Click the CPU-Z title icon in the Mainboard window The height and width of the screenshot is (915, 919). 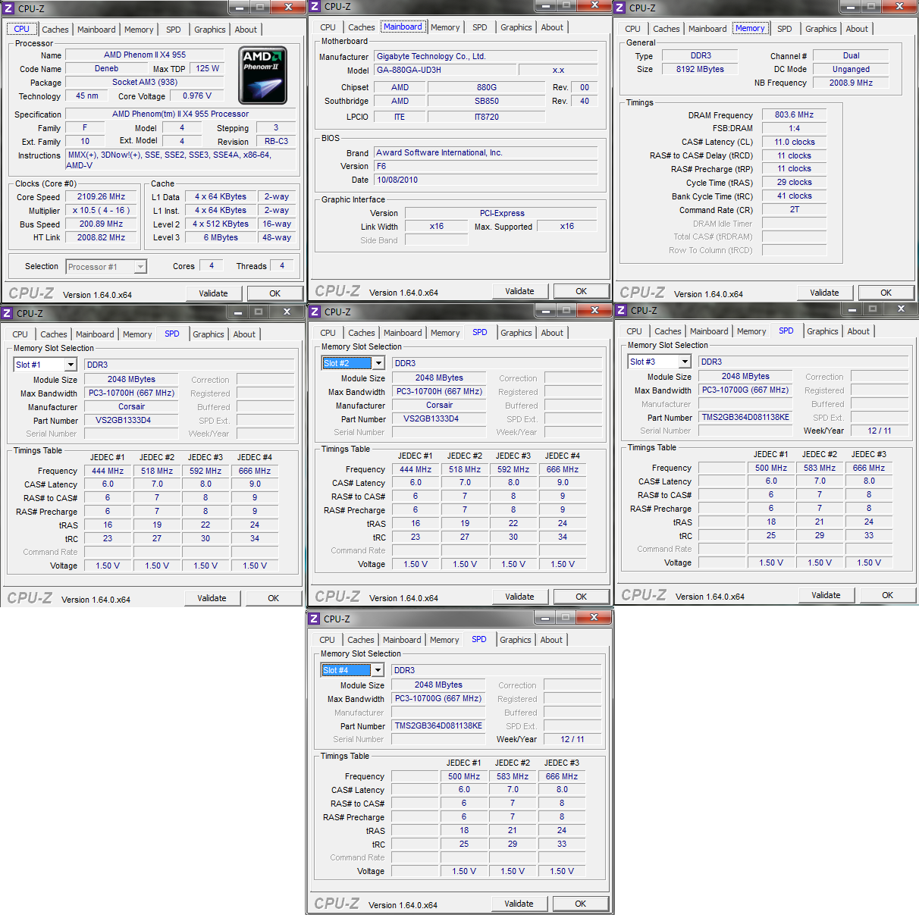click(x=315, y=6)
